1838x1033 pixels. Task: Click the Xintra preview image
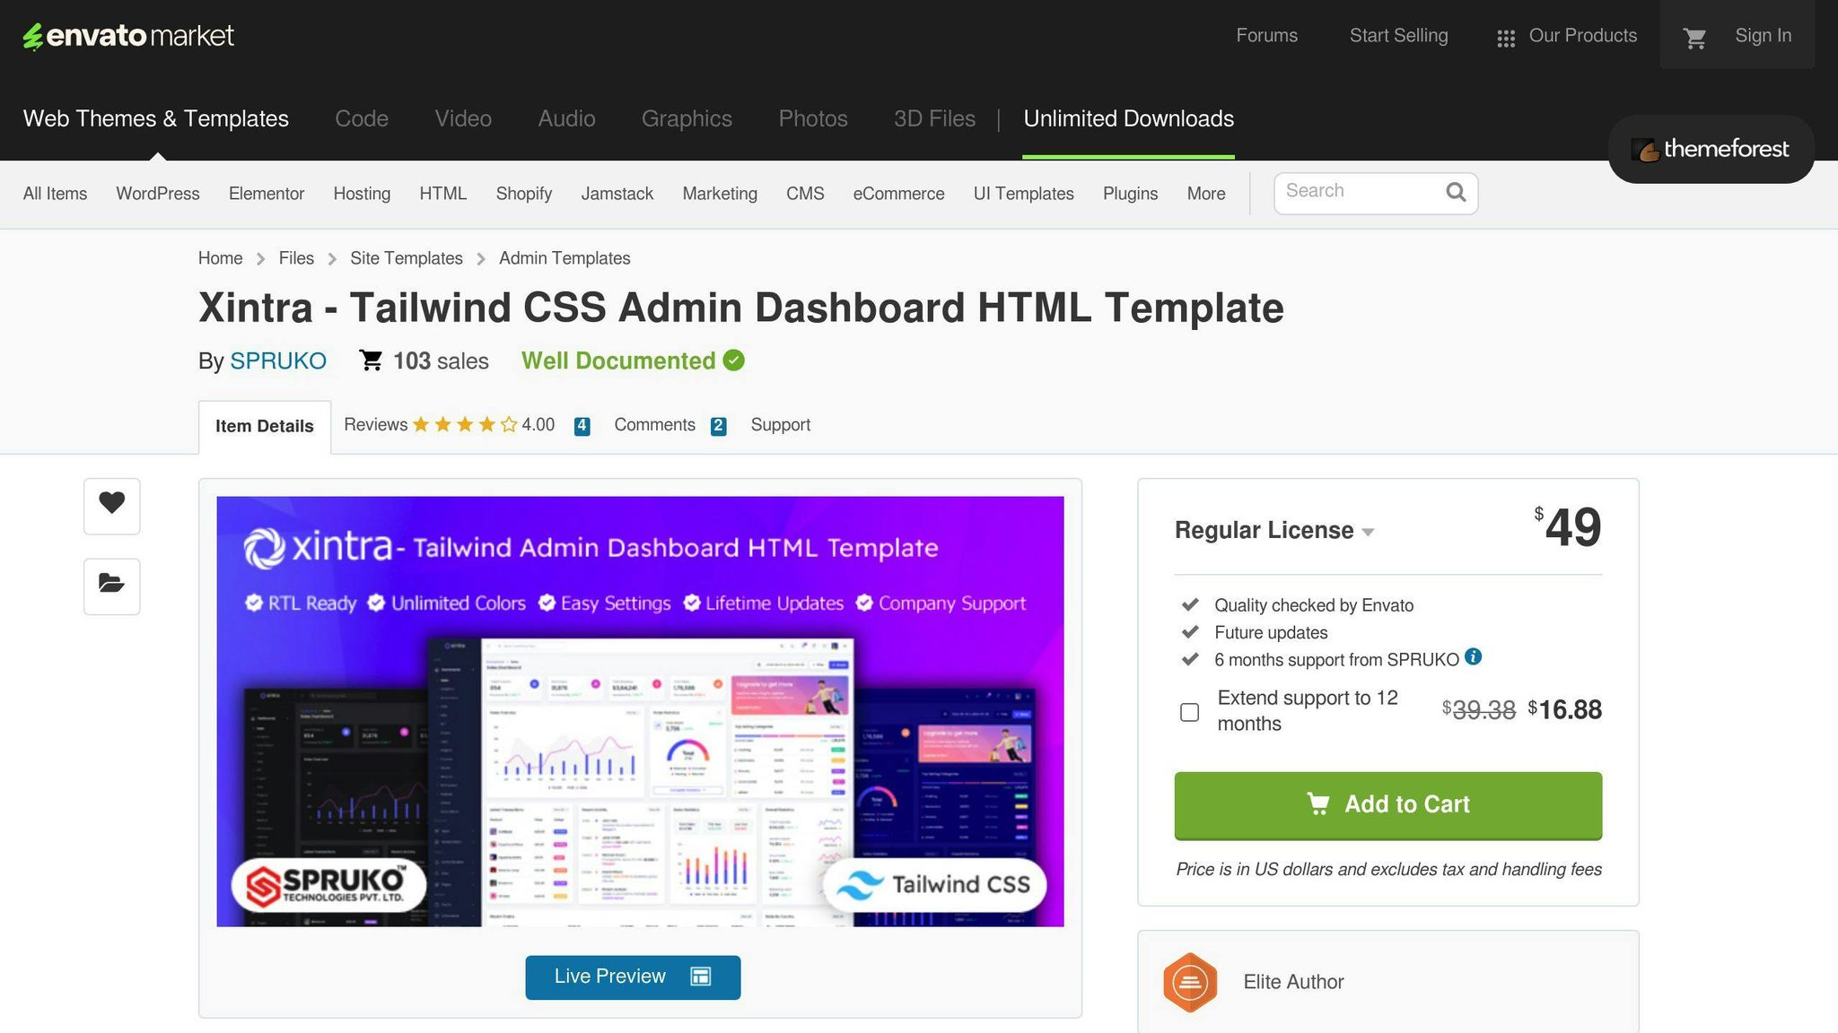click(640, 711)
